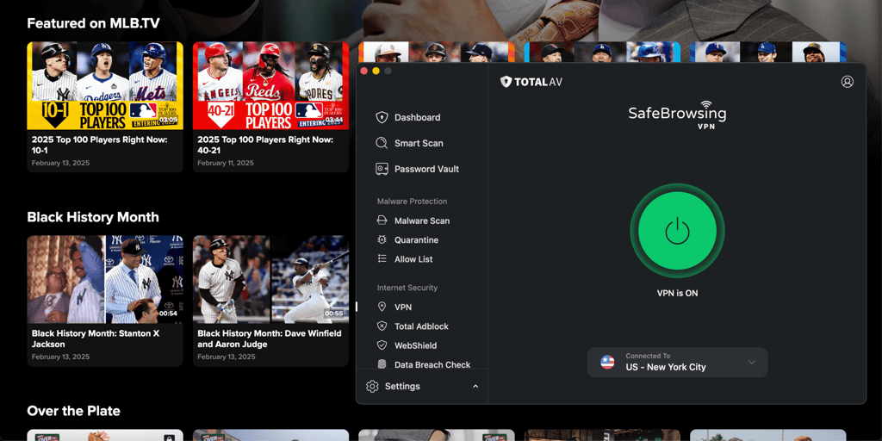Screen dimensions: 882x441
Task: Open 'Black History Month: Stanton X Jackson' title
Action: tap(95, 339)
